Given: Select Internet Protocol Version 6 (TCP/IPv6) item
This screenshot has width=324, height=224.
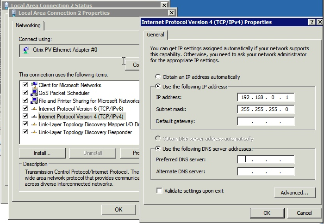Looking at the screenshot, I should pos(81,109).
